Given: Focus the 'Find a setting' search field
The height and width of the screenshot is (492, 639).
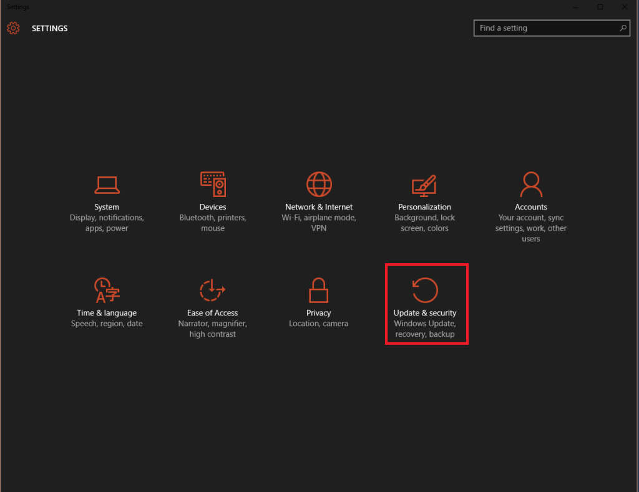Looking at the screenshot, I should pyautogui.click(x=546, y=28).
